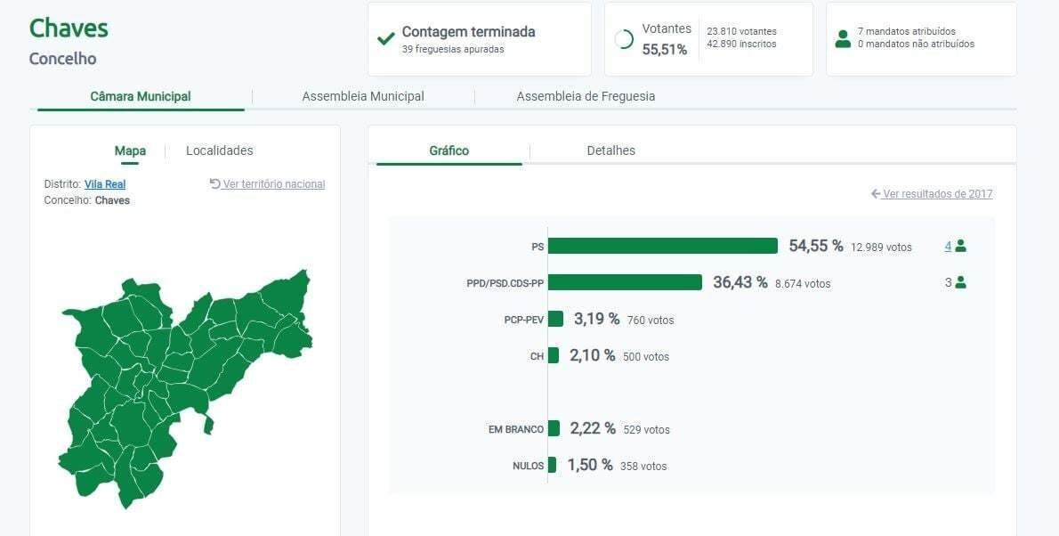Image resolution: width=1059 pixels, height=536 pixels.
Task: Click the person icon in the PS row
Action: point(961,246)
